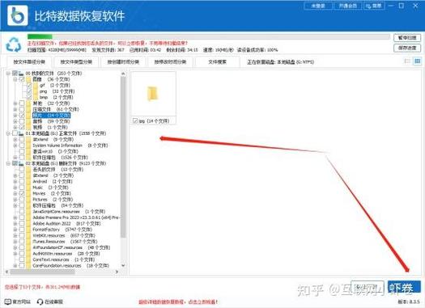Click the tree vertical scrollbar thumb
Screen dimensions: 425x308
pyautogui.click(x=123, y=158)
